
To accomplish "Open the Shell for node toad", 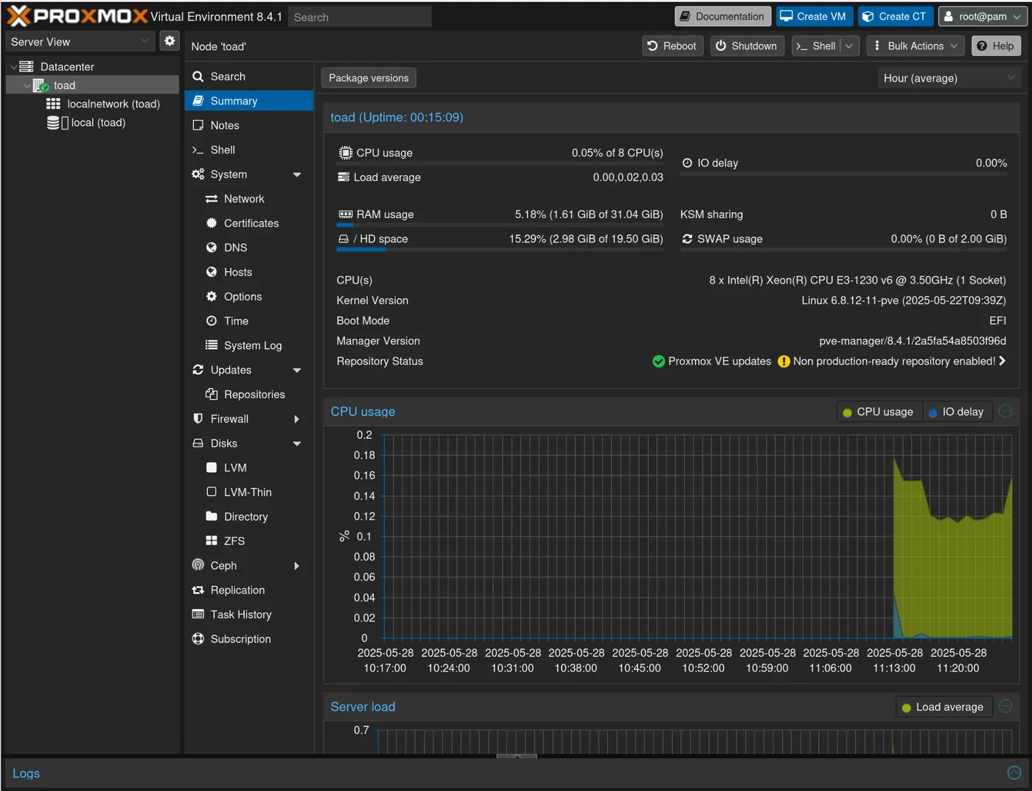I will [222, 150].
